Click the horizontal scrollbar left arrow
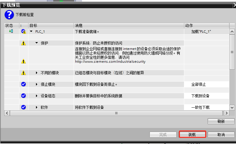 pos(7,113)
